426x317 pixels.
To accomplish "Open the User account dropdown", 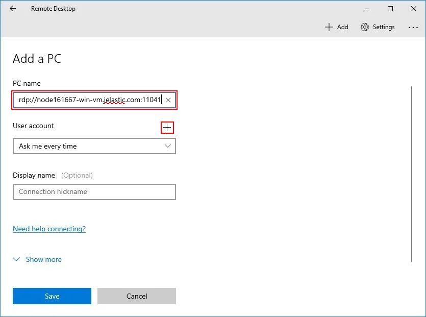I will (x=94, y=146).
